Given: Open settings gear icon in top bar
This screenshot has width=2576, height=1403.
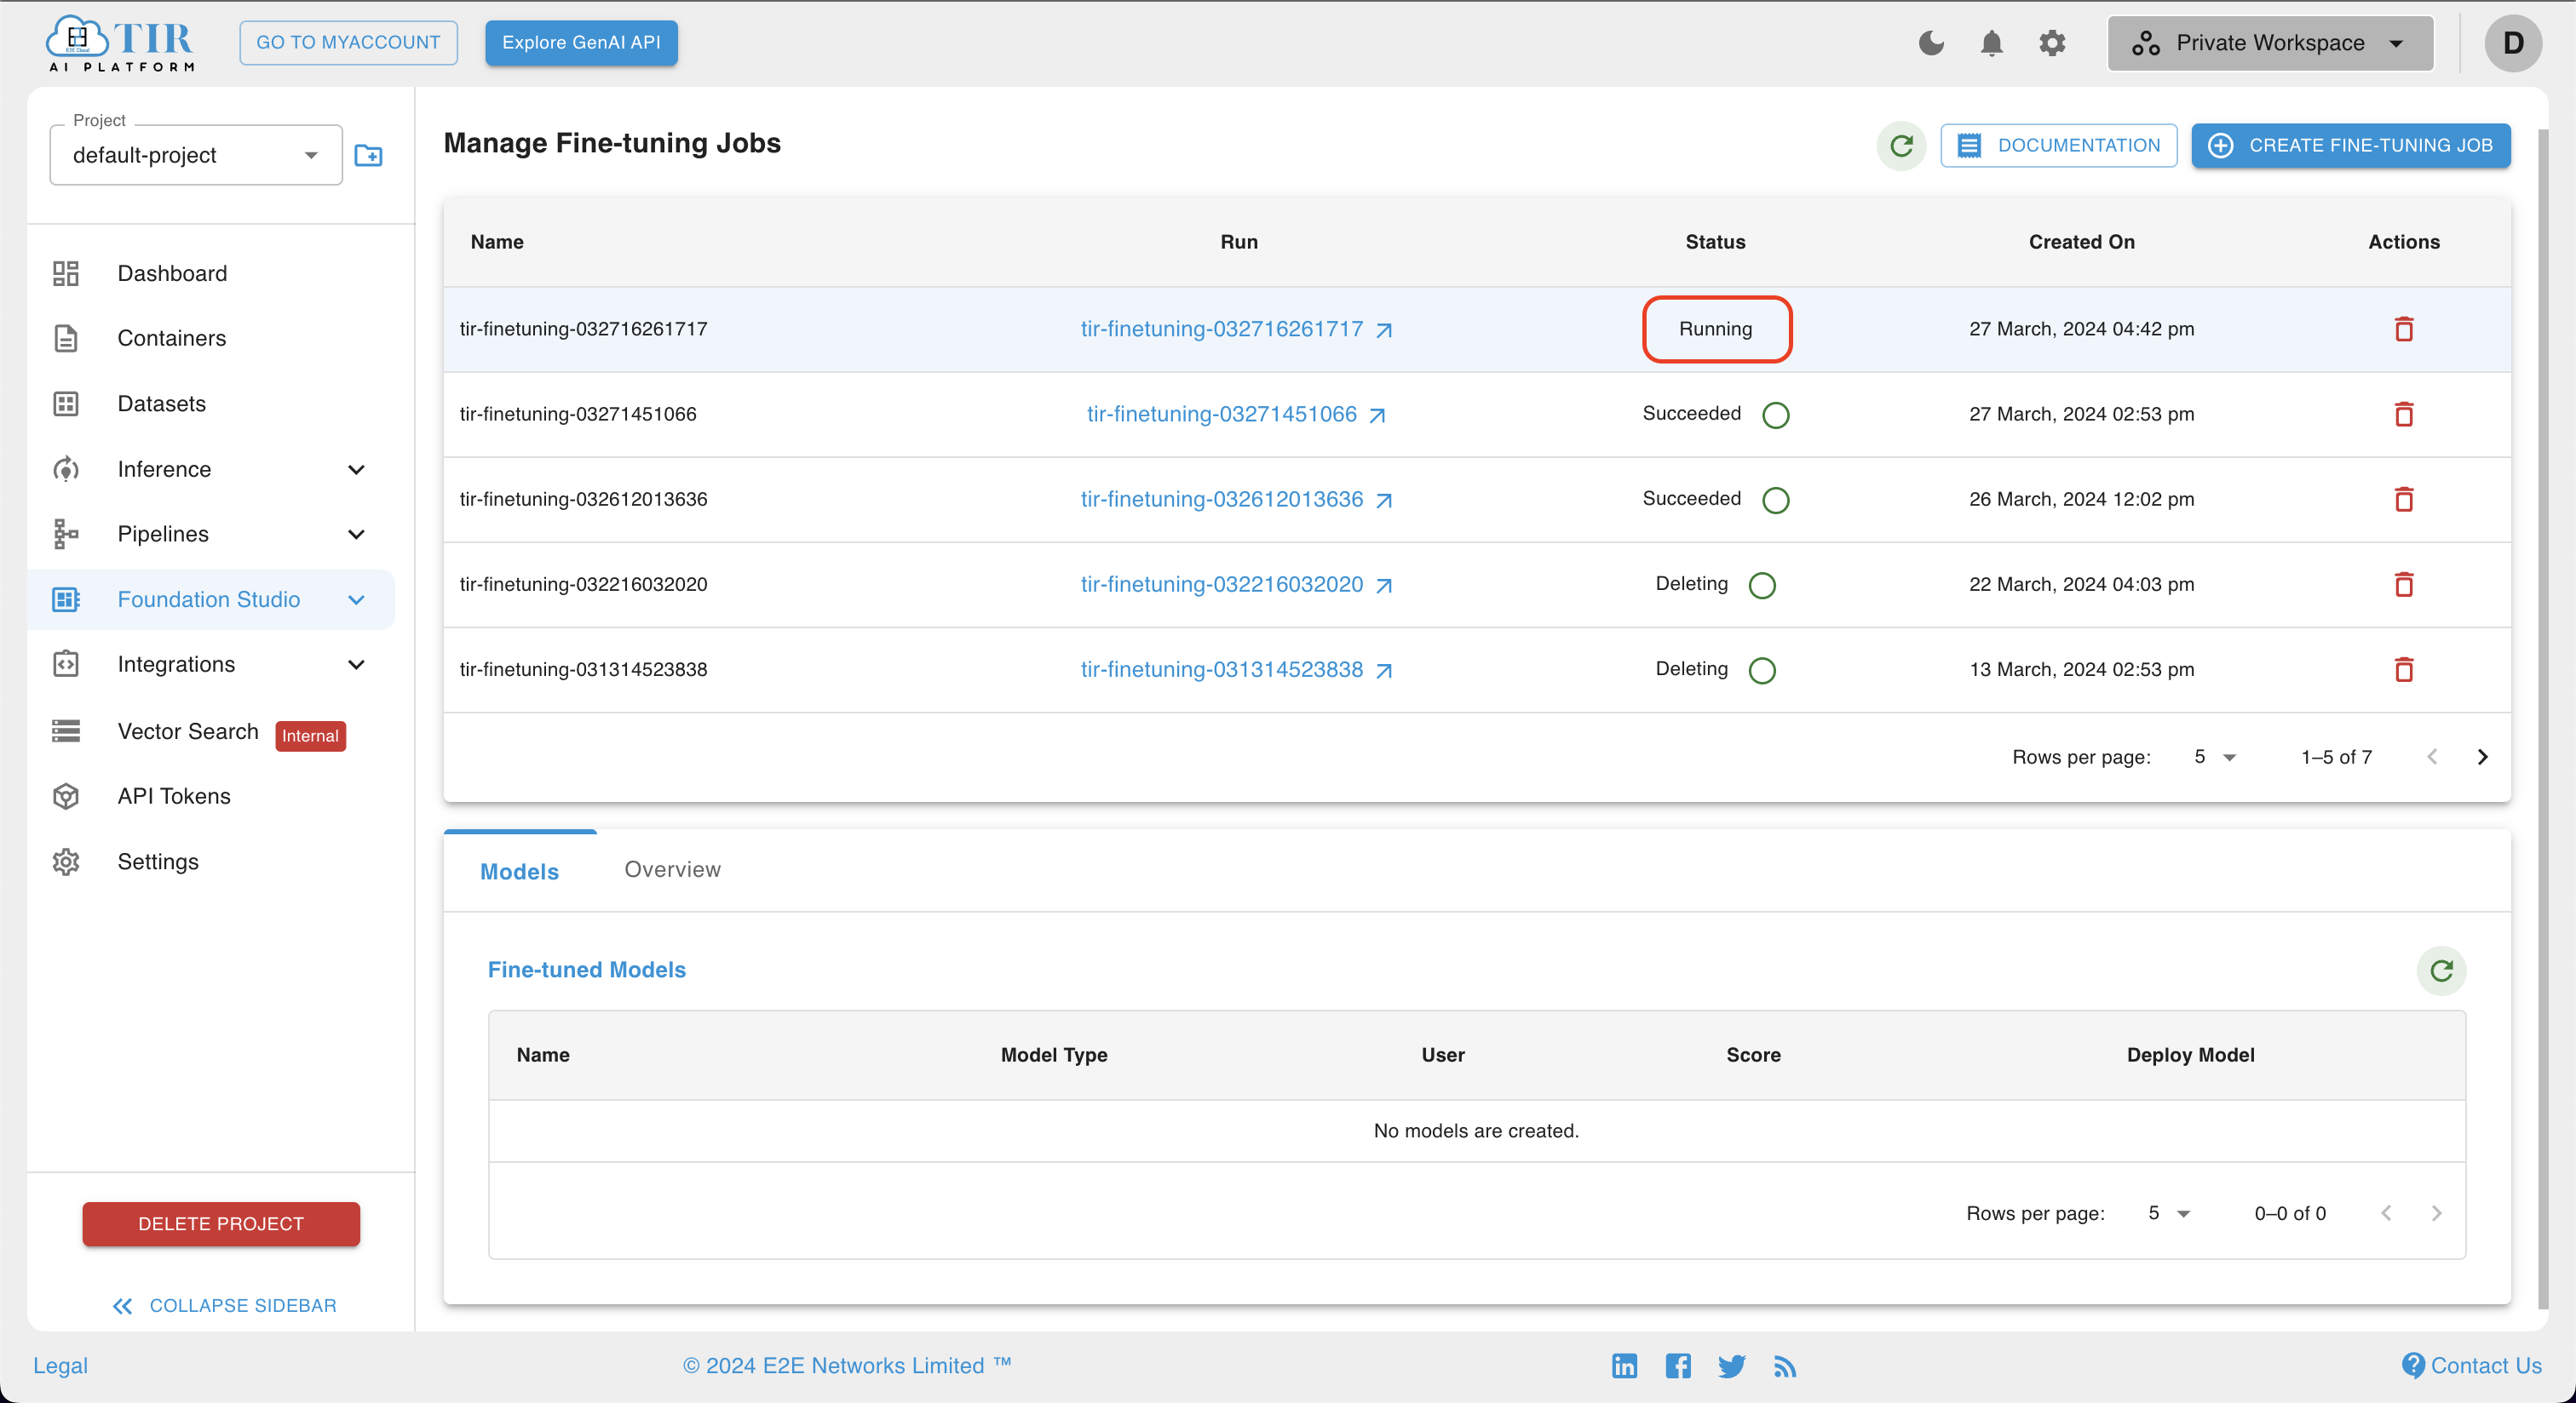Looking at the screenshot, I should coord(2051,43).
